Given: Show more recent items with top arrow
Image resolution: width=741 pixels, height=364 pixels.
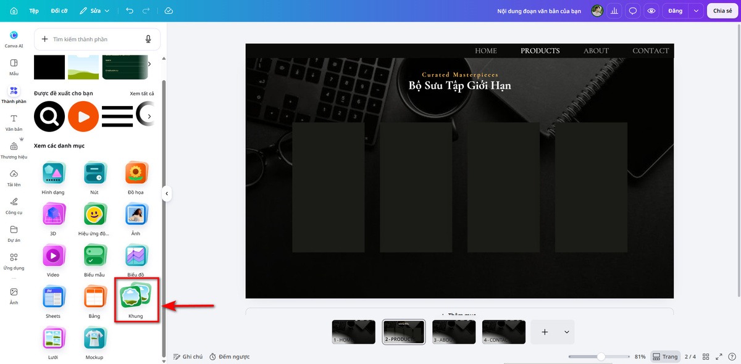Looking at the screenshot, I should [149, 64].
